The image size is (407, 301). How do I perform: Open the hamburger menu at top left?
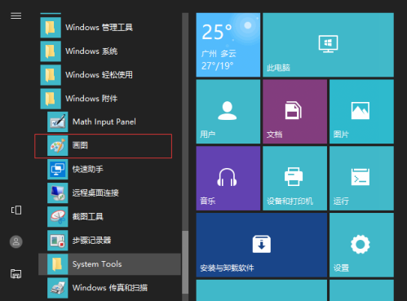tap(16, 15)
